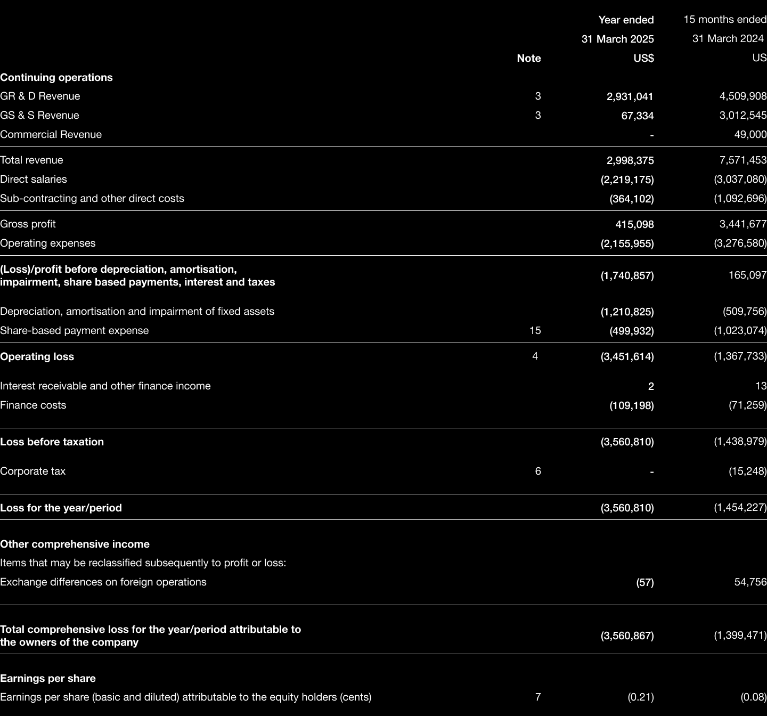767x716 pixels.
Task: Click Direct salaries 2024 value (3,037,080)
Action: click(740, 180)
